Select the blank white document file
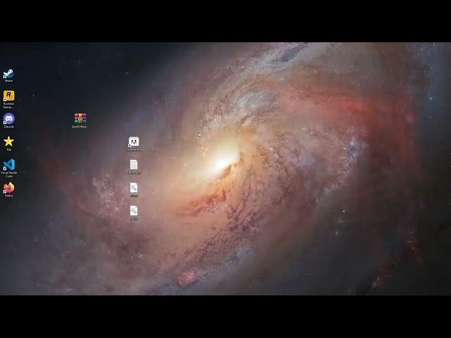The height and width of the screenshot is (338, 451). pyautogui.click(x=134, y=167)
